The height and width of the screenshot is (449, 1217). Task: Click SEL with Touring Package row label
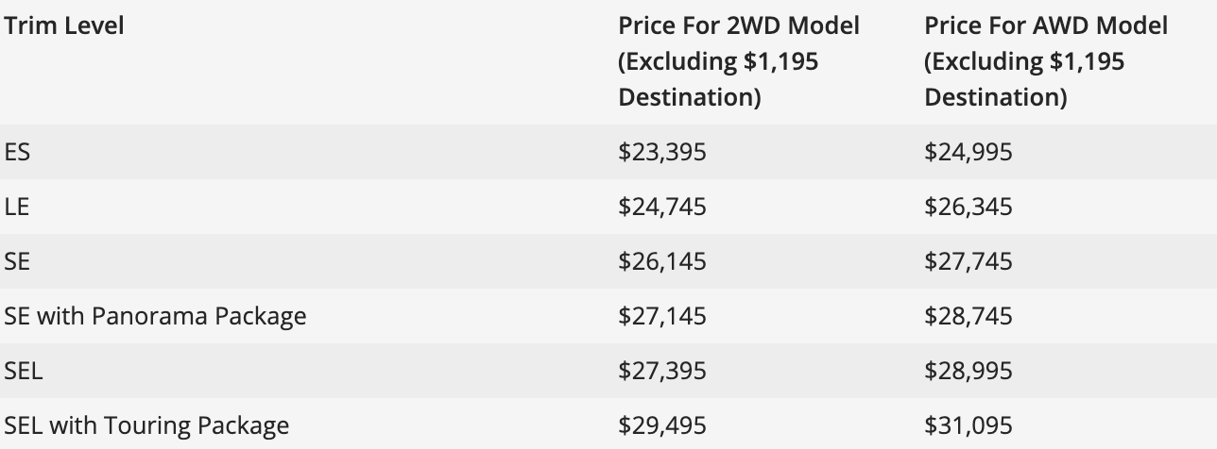[x=146, y=425]
